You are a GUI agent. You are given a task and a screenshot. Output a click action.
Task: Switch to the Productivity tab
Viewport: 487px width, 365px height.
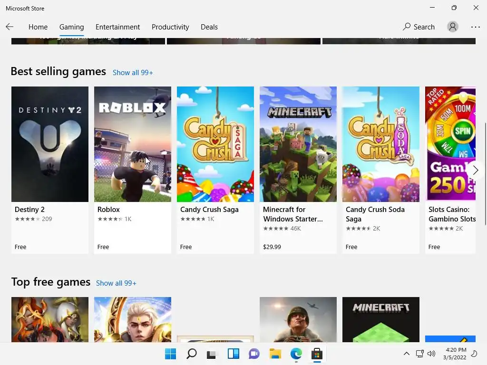click(x=170, y=27)
